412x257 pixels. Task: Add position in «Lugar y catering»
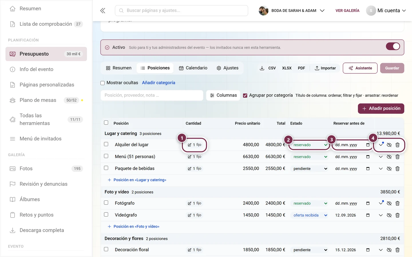(137, 180)
